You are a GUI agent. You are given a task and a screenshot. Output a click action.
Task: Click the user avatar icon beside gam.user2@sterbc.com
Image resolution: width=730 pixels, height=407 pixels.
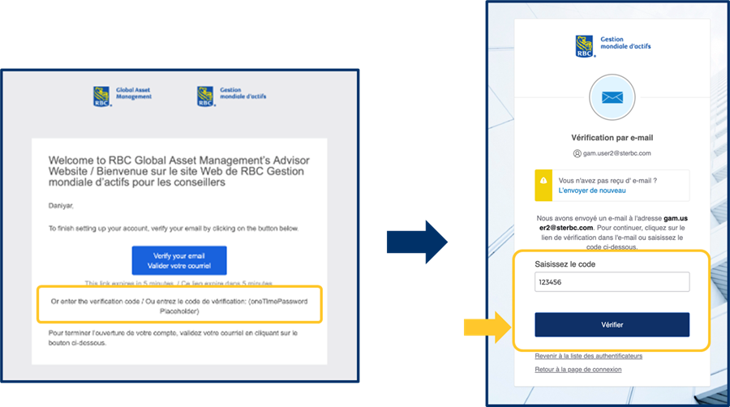tap(577, 153)
